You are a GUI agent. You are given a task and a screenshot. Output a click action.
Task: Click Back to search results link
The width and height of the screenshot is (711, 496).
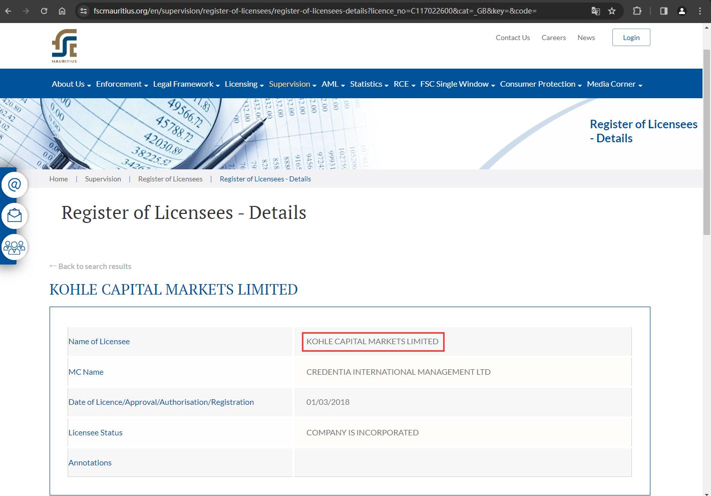[91, 266]
